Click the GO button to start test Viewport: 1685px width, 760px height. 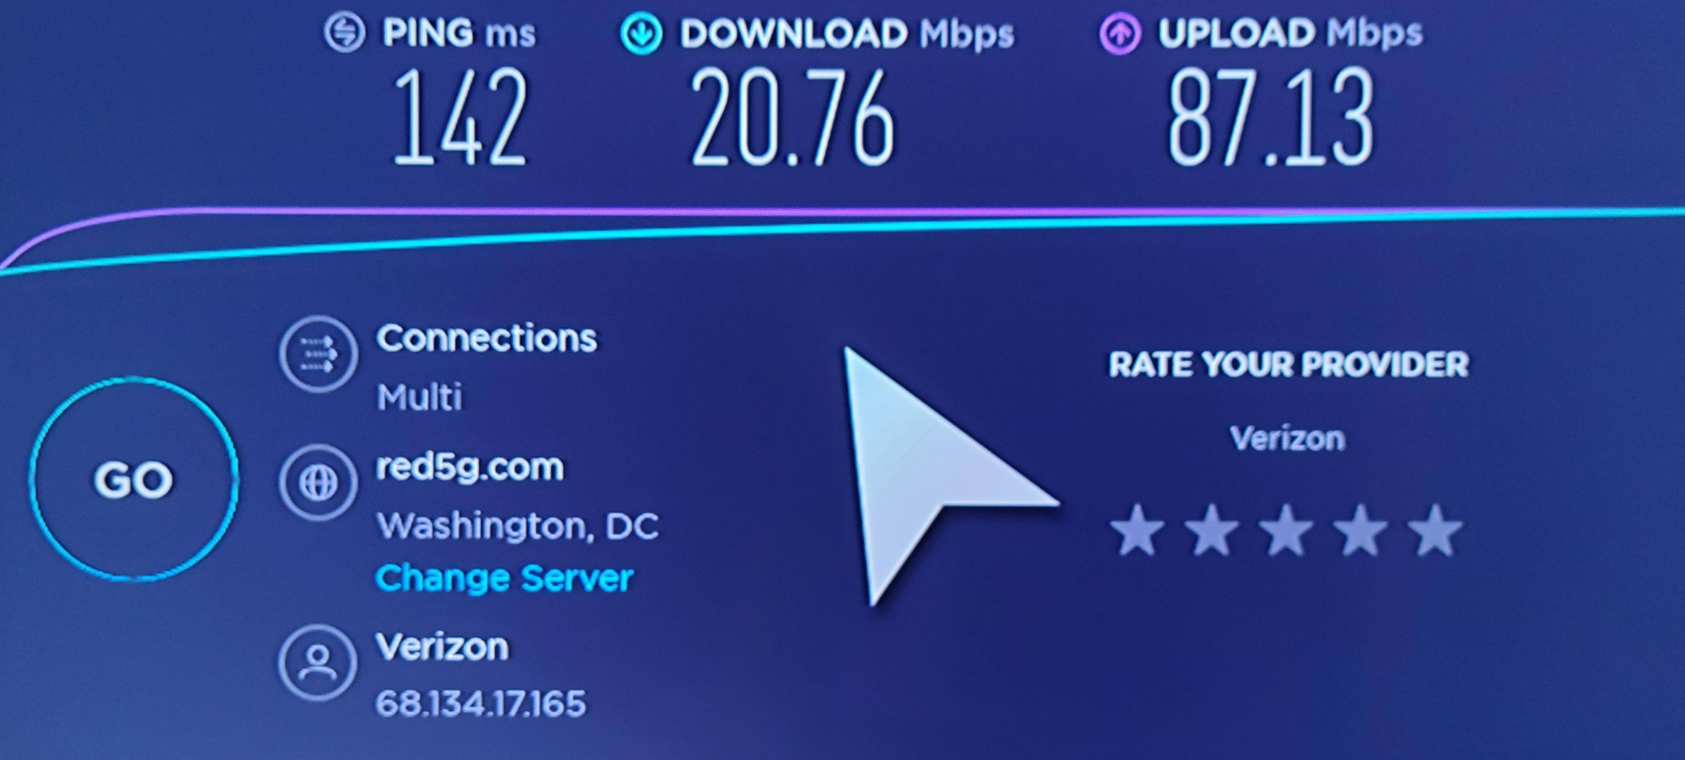[133, 479]
